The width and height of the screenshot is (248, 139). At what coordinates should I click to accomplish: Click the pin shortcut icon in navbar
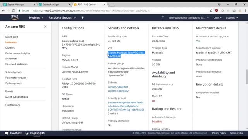pyautogui.click(x=82, y=17)
